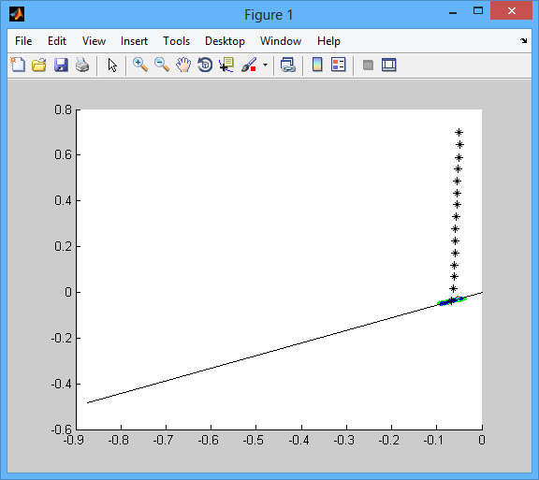The height and width of the screenshot is (480, 539).
Task: Enable the Pan hand tool
Action: [x=183, y=65]
